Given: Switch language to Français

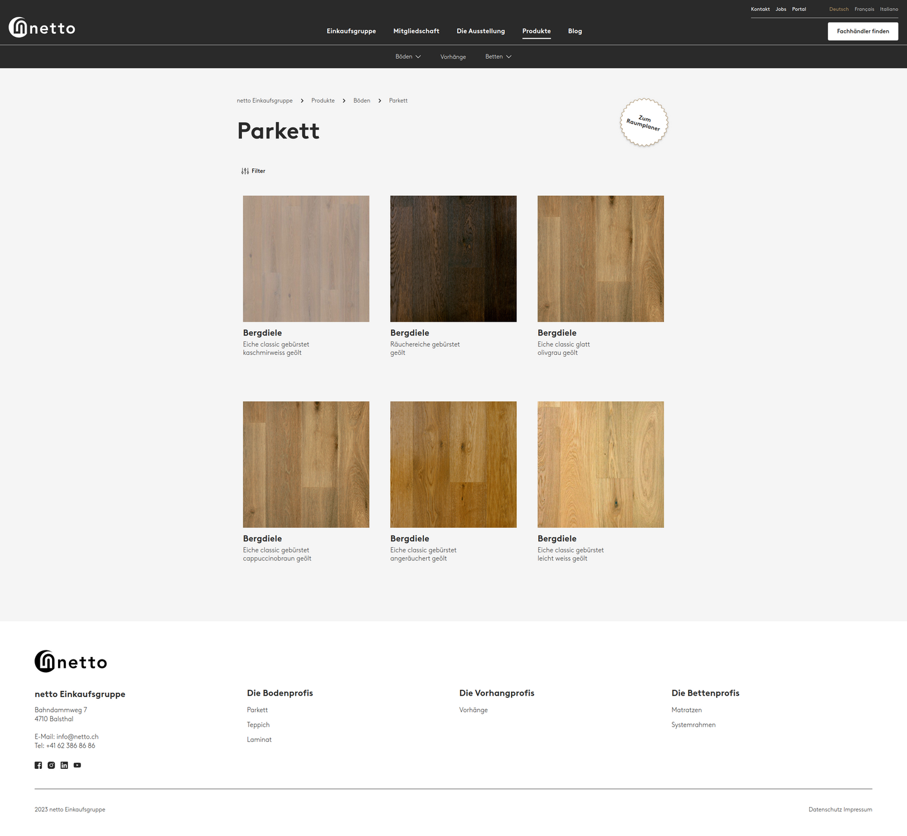Looking at the screenshot, I should coord(864,9).
